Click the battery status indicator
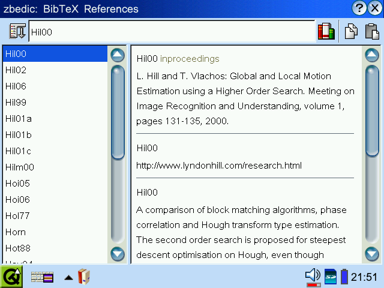 [344, 277]
